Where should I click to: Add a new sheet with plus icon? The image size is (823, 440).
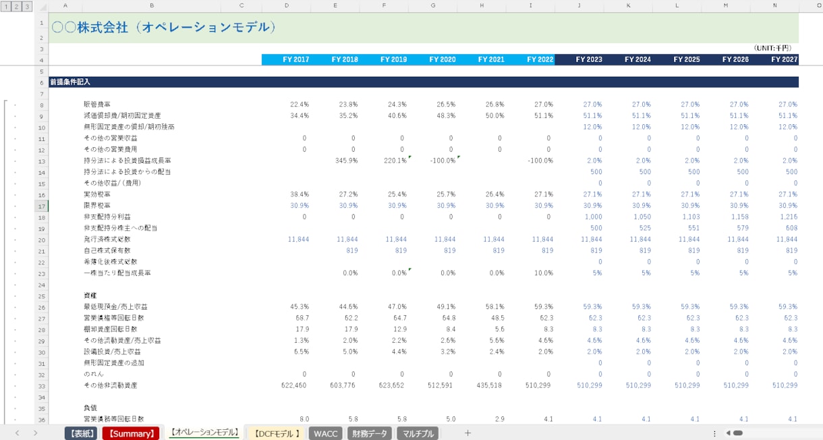click(467, 433)
